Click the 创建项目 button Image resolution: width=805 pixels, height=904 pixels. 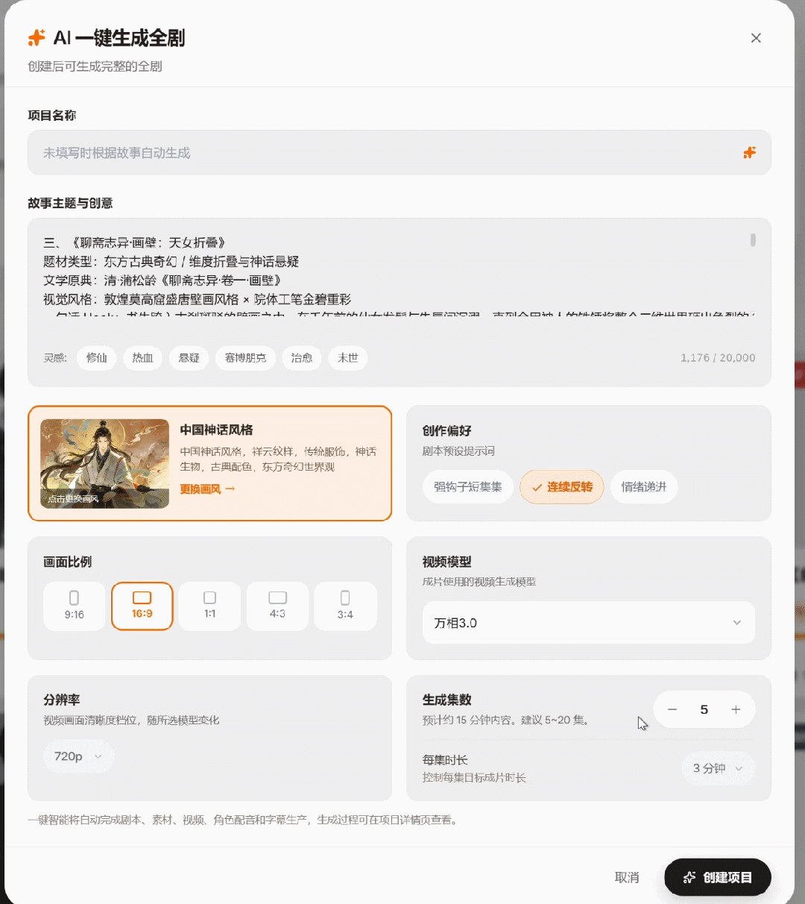click(x=718, y=878)
